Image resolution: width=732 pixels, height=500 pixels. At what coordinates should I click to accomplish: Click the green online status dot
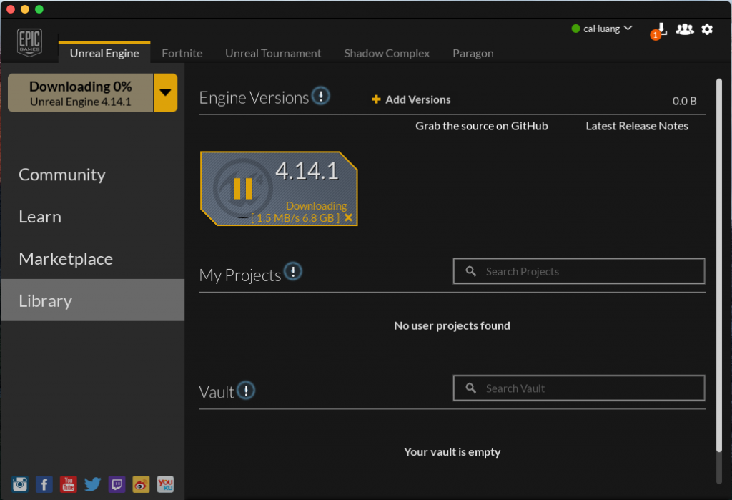[x=575, y=29]
